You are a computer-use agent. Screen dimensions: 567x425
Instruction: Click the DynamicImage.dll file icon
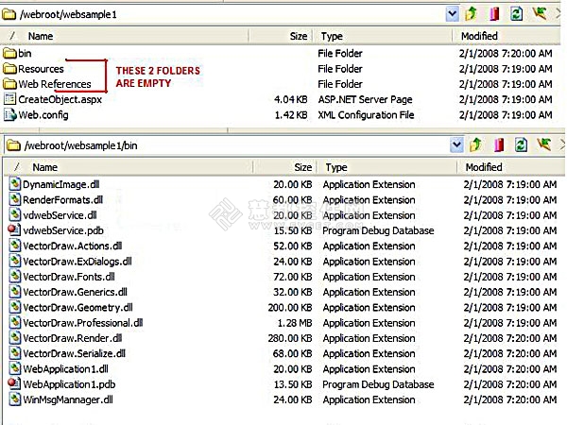pyautogui.click(x=14, y=184)
